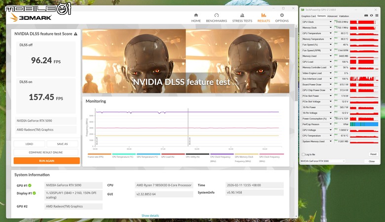
Task: Click the Reset button in GPU-Z
Action: coord(373,154)
